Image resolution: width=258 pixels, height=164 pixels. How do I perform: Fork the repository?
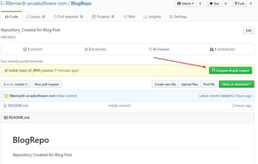coord(239,4)
